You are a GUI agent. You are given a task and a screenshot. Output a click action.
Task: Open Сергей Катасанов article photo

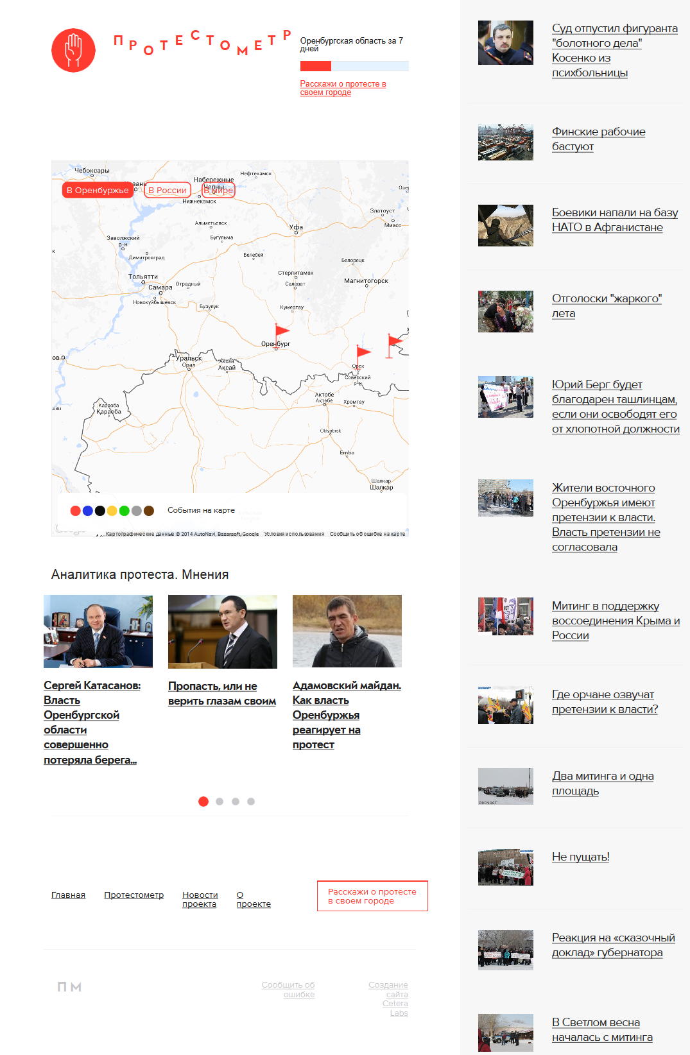pyautogui.click(x=98, y=631)
